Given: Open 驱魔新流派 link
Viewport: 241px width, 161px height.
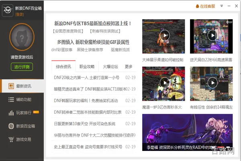Looking at the screenshot, I should (120, 50).
